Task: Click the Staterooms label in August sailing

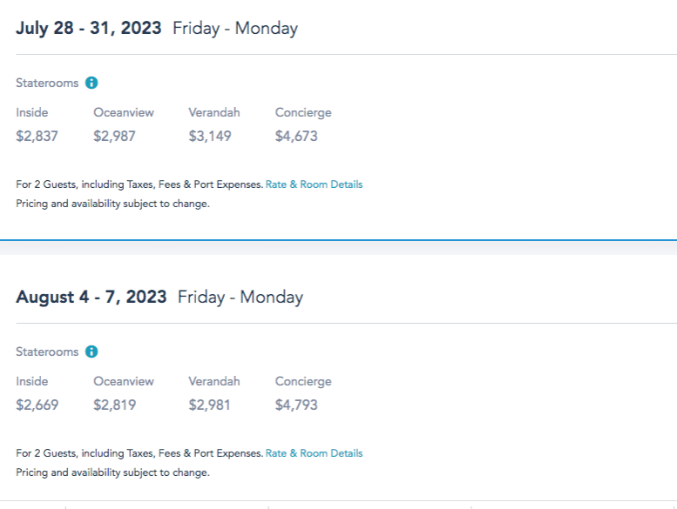Action: coord(47,352)
